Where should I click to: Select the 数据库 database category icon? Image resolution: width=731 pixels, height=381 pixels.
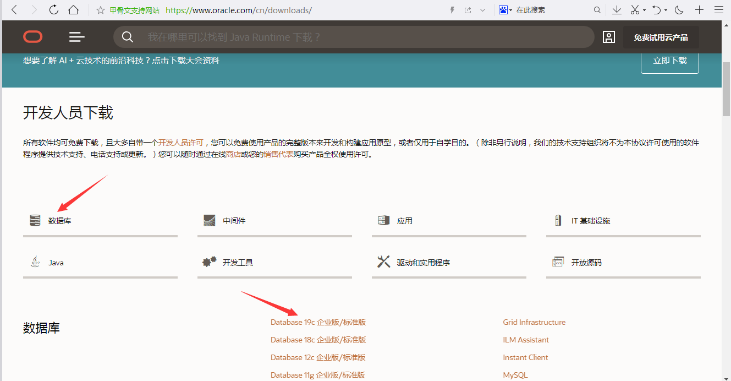pyautogui.click(x=35, y=220)
